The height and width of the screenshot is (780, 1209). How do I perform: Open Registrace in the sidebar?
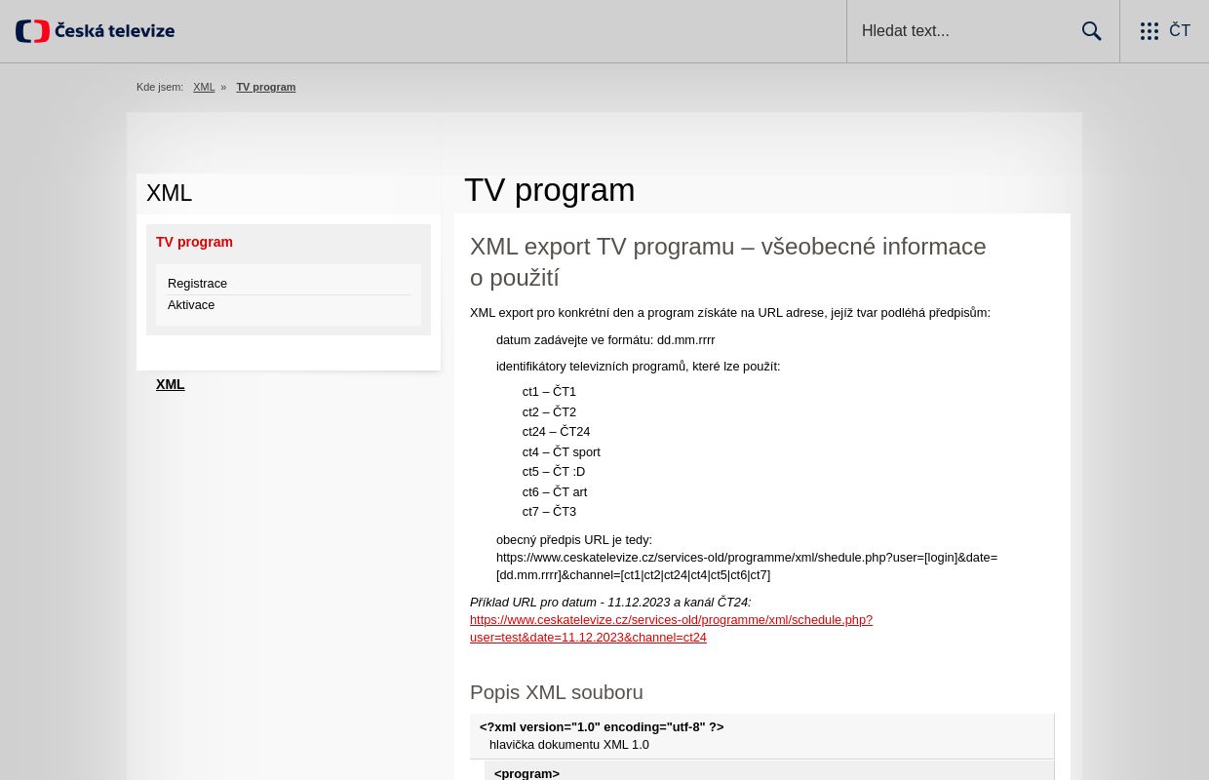pyautogui.click(x=197, y=284)
